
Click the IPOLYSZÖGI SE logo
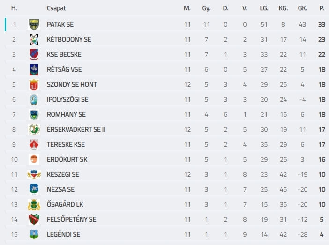34,99
